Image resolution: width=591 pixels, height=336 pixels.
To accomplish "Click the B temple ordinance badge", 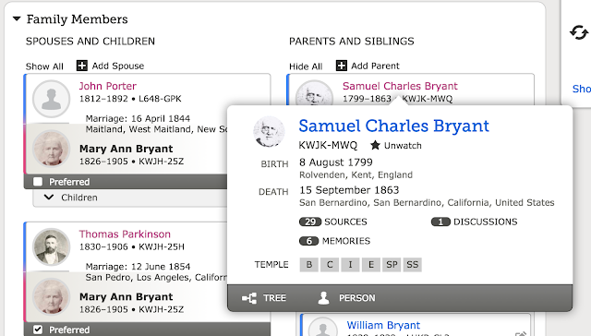I will coord(309,264).
